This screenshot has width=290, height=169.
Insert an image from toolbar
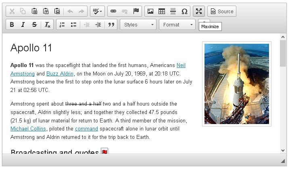[150, 11]
